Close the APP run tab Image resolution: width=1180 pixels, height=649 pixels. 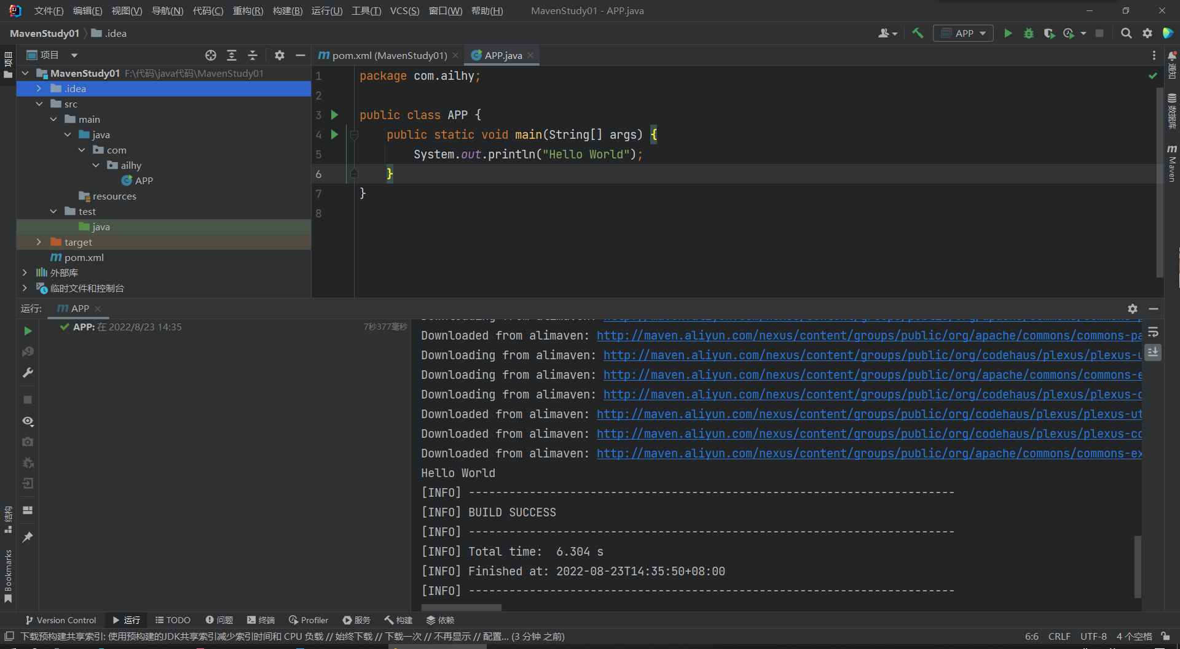(98, 309)
